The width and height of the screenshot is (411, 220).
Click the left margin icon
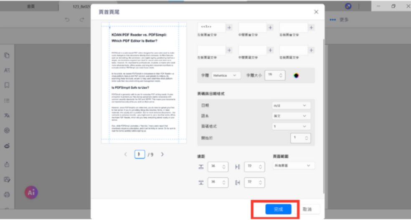pos(238,167)
